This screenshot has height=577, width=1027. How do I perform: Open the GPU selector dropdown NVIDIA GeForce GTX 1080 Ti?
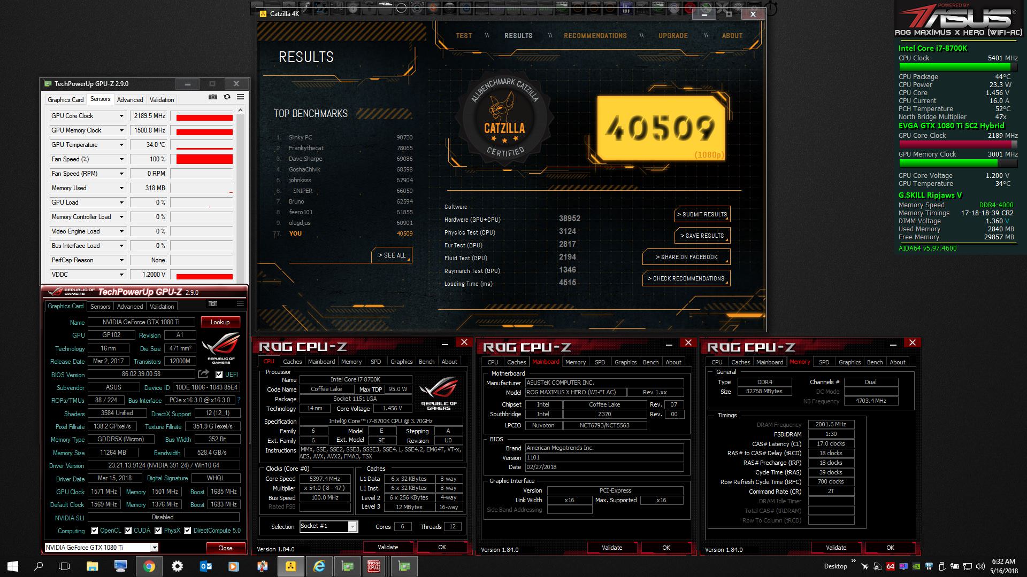click(101, 547)
